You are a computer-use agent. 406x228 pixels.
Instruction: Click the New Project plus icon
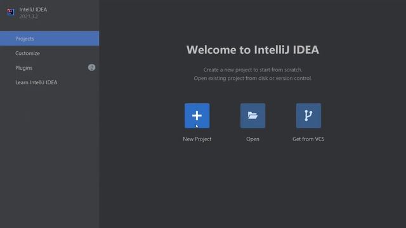pyautogui.click(x=197, y=115)
